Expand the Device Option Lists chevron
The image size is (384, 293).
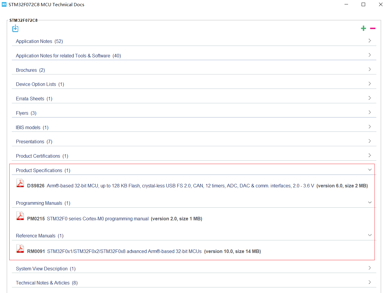coord(370,84)
